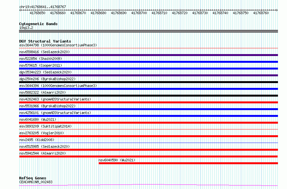Click the Cytogenetic Bands track heading
287x189 pixels.
[x=38, y=24]
